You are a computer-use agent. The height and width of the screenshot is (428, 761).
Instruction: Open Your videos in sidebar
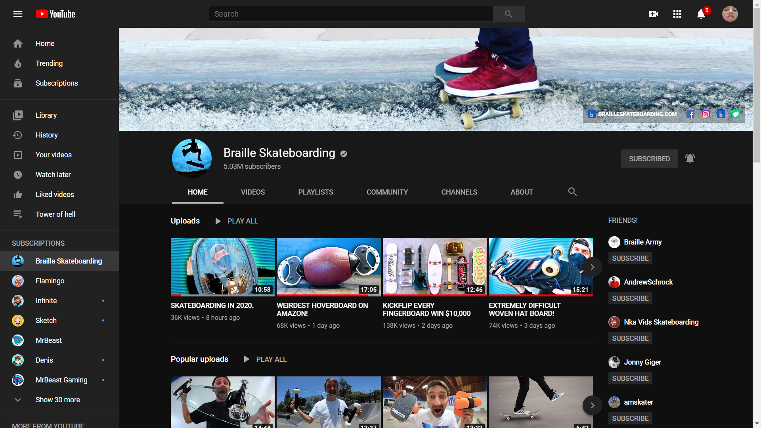[x=59, y=155]
